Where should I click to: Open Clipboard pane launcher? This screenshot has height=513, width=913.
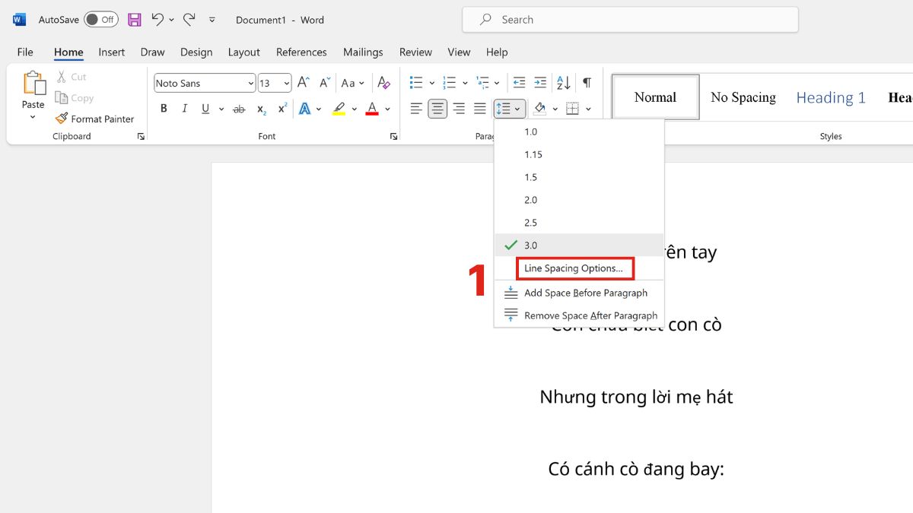tap(141, 136)
